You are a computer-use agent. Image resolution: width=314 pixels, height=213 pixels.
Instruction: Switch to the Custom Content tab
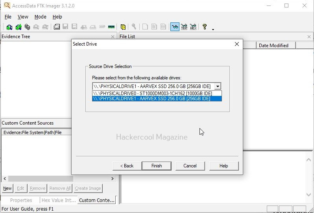coord(96,200)
